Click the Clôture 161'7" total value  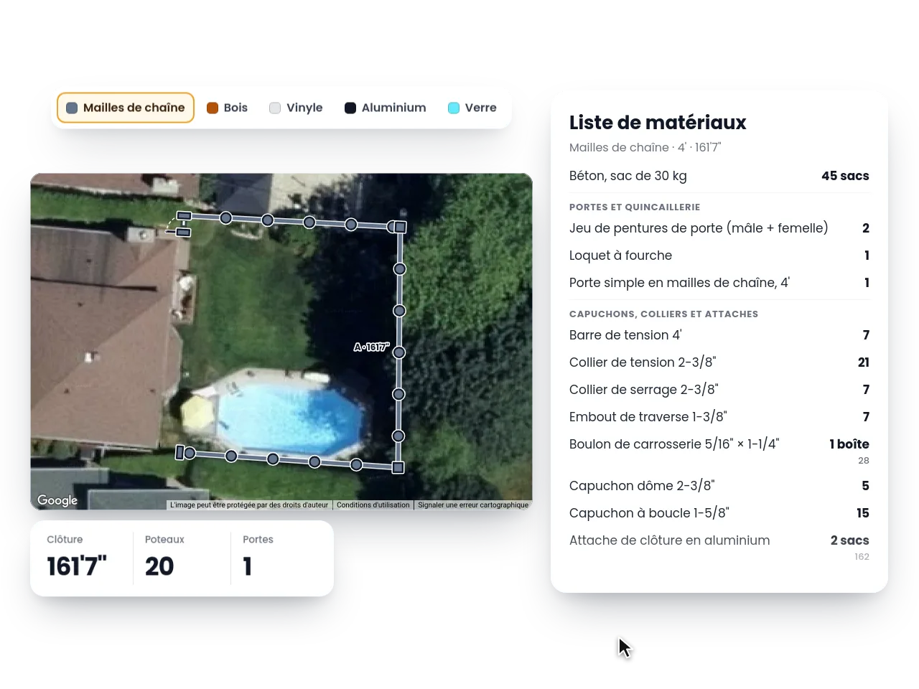coord(77,566)
